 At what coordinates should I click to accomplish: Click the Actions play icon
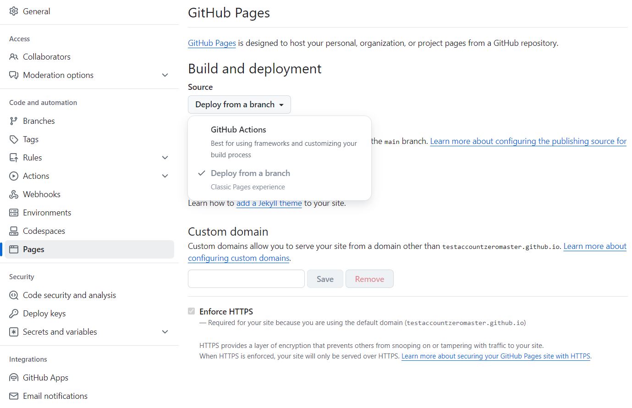point(14,176)
